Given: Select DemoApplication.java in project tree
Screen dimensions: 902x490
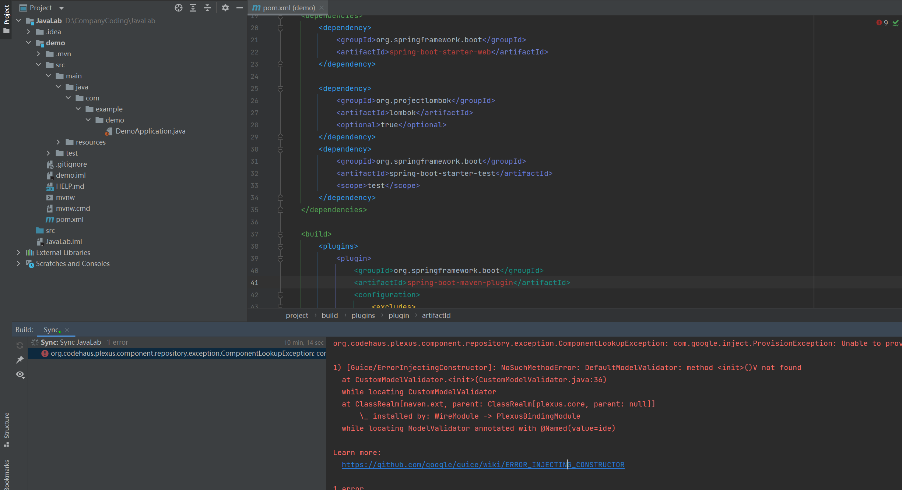Looking at the screenshot, I should 150,130.
